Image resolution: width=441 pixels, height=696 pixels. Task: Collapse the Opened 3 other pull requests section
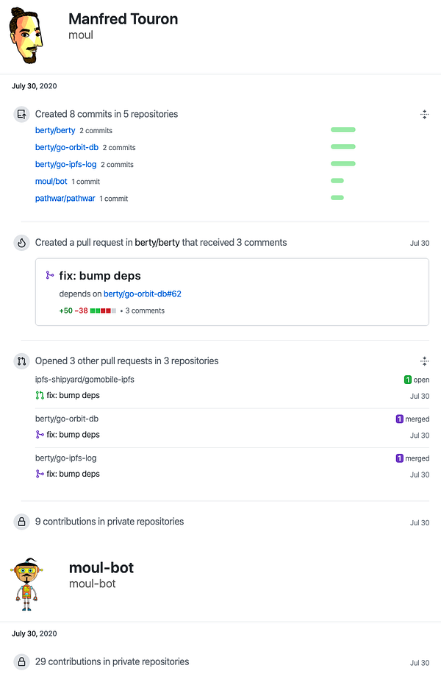pyautogui.click(x=424, y=361)
